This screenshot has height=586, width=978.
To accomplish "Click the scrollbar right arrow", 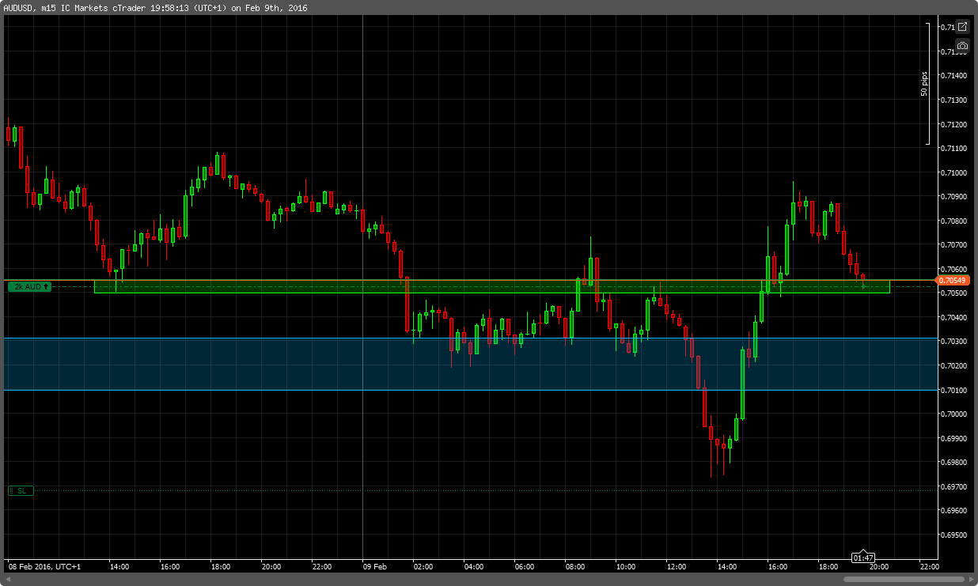I will click(x=970, y=580).
